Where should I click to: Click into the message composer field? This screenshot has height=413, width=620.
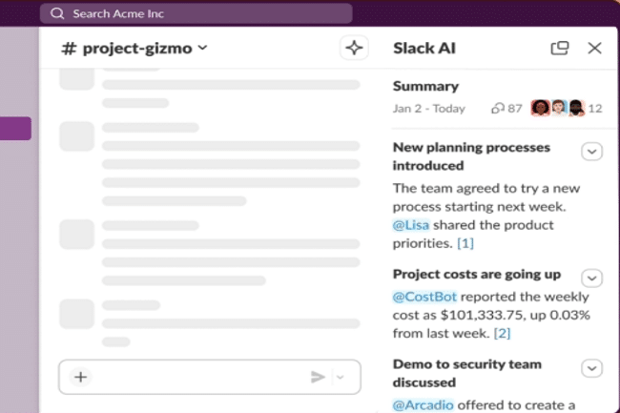(210, 377)
